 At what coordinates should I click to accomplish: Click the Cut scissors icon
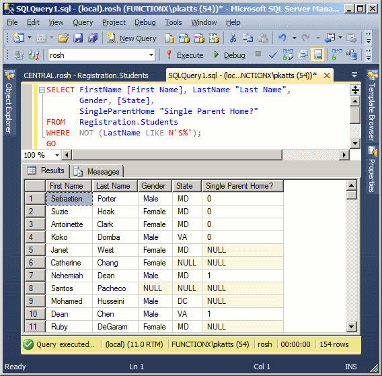(233, 38)
